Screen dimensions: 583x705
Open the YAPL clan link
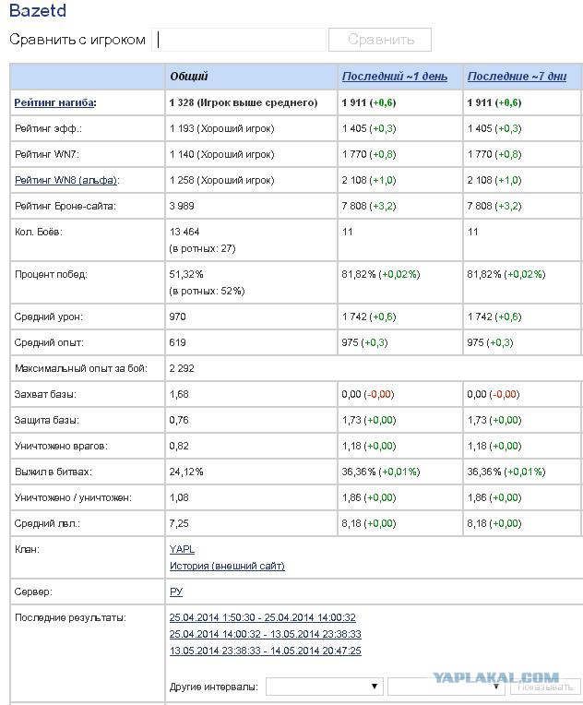click(182, 549)
